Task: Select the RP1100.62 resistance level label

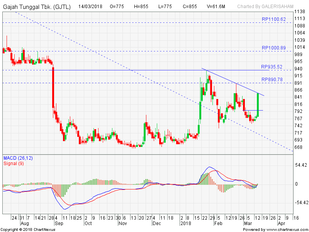Action: 273,19
